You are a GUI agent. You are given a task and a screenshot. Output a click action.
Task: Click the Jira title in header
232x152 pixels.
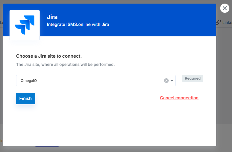click(x=52, y=17)
